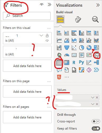Open Filters on this page options
Screen dimensions: 102x133
(x=49, y=82)
